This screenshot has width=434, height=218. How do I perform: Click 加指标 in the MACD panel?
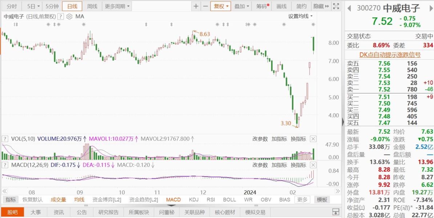tap(279, 165)
